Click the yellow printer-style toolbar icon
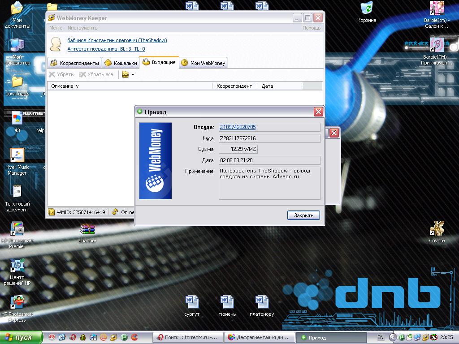 [126, 74]
